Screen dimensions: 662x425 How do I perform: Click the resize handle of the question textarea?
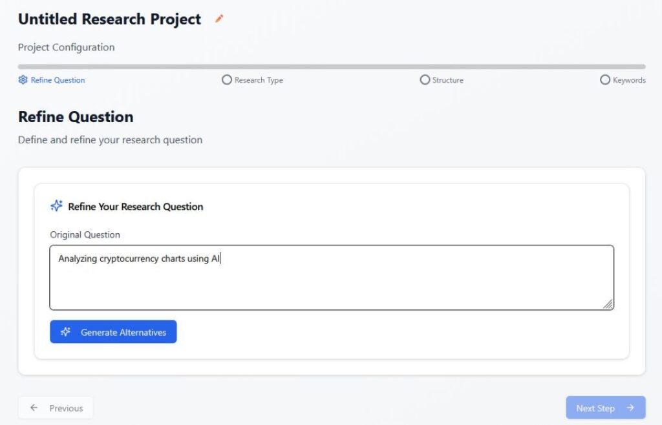pyautogui.click(x=608, y=304)
